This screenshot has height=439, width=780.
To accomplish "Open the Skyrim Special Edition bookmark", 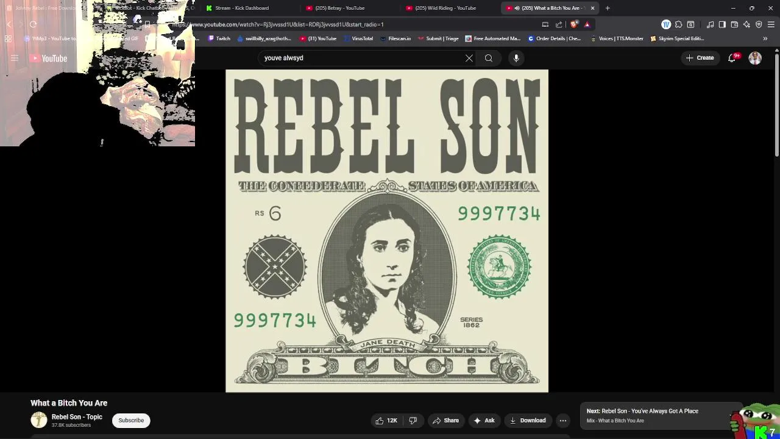I will pyautogui.click(x=677, y=38).
